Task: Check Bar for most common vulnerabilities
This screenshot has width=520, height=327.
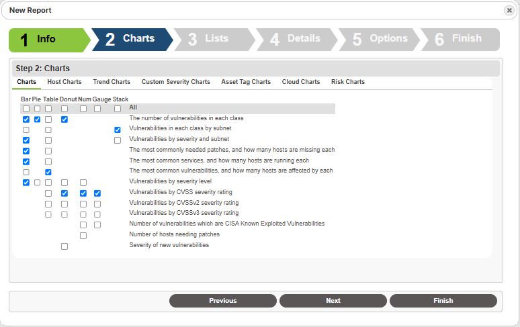Action: pos(26,173)
